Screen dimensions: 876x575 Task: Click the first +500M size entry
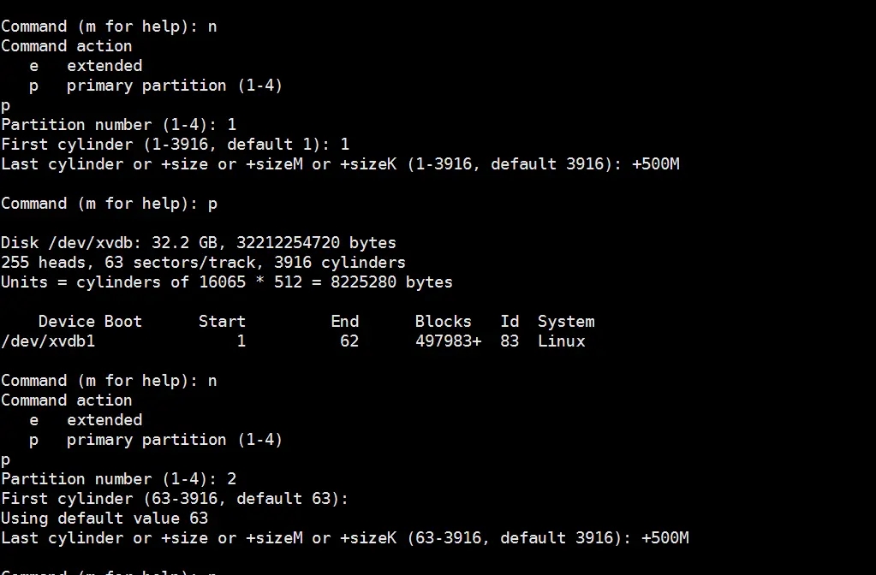click(x=656, y=164)
